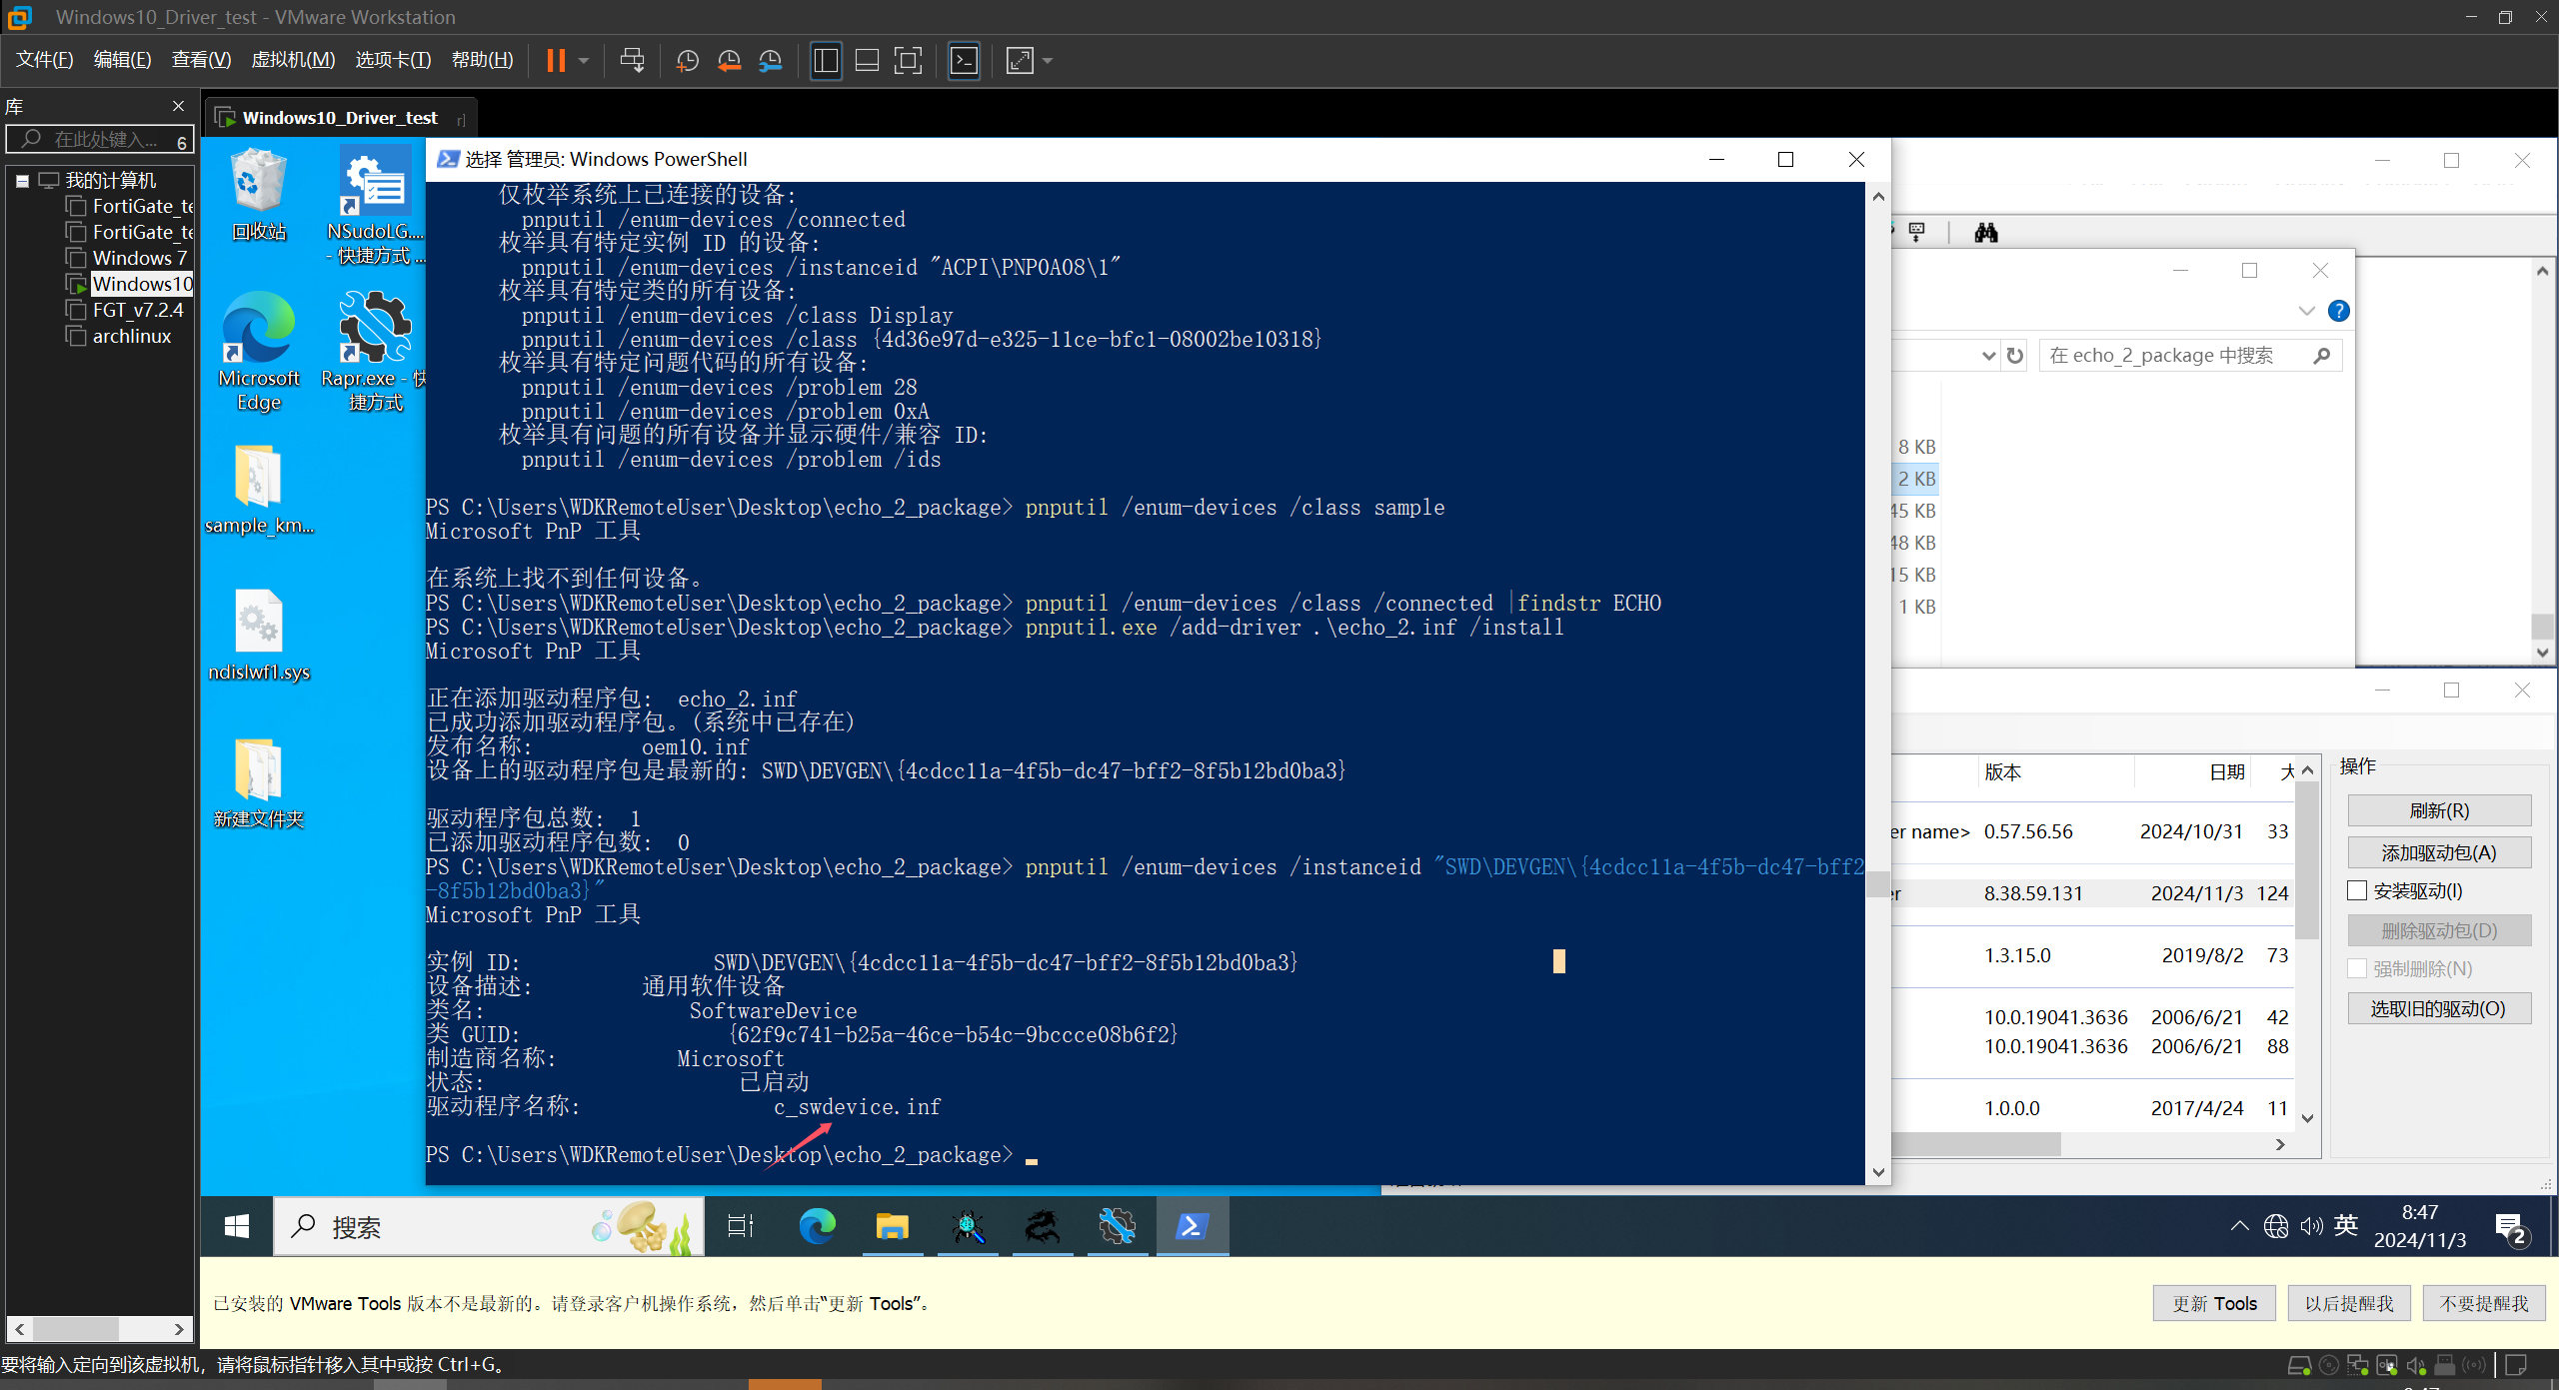Take a new snapshot of the VM
Image resolution: width=2560 pixels, height=1390 pixels.
pyautogui.click(x=687, y=60)
